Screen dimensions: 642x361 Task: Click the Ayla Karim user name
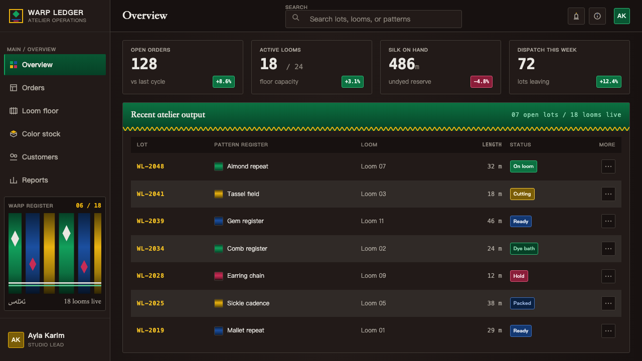tap(46, 335)
